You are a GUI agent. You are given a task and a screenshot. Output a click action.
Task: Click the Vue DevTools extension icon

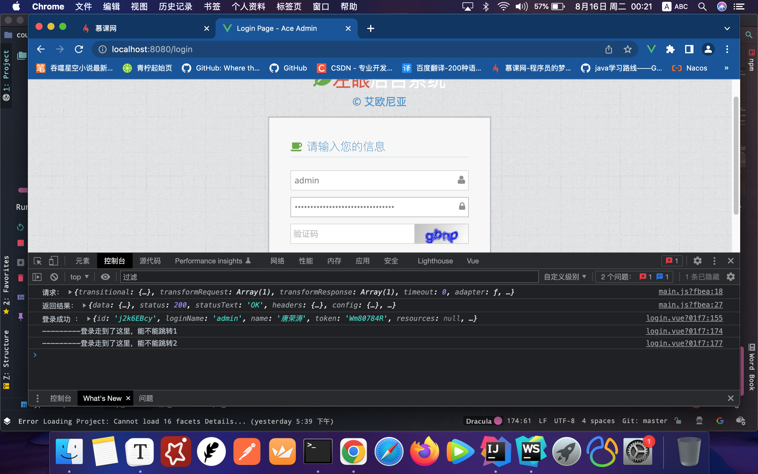(x=651, y=49)
